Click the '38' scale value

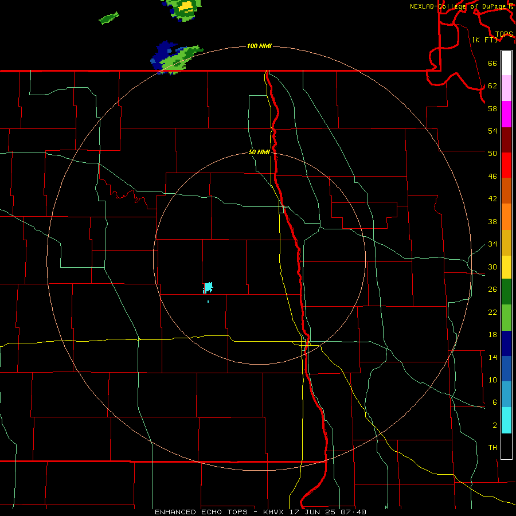point(492,221)
